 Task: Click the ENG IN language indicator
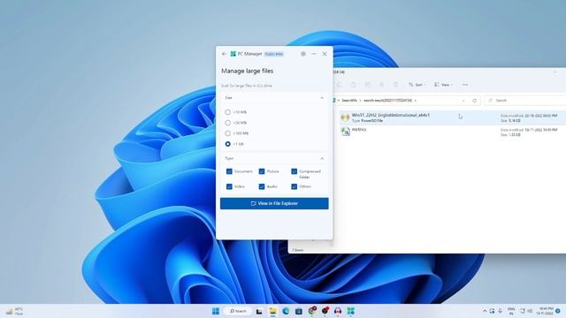pyautogui.click(x=511, y=312)
